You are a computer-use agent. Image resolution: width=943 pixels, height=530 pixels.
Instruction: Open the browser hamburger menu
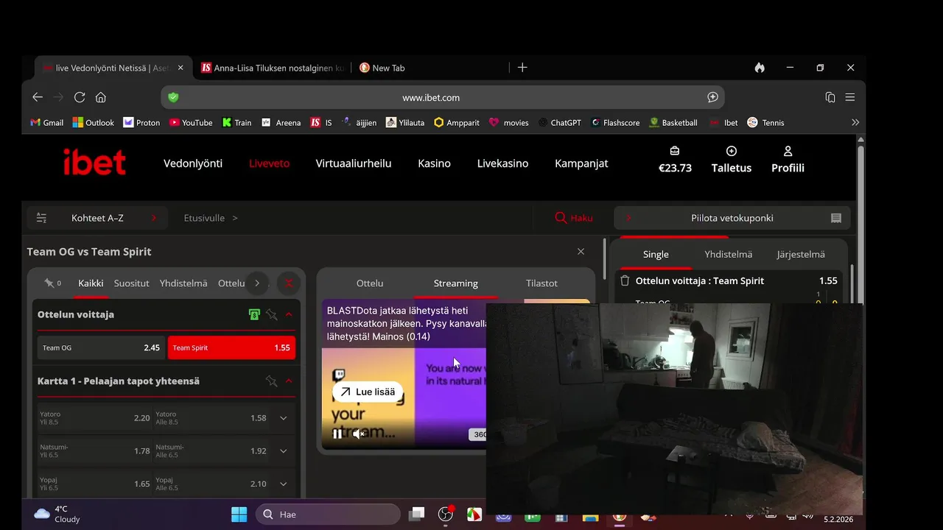[x=850, y=97]
